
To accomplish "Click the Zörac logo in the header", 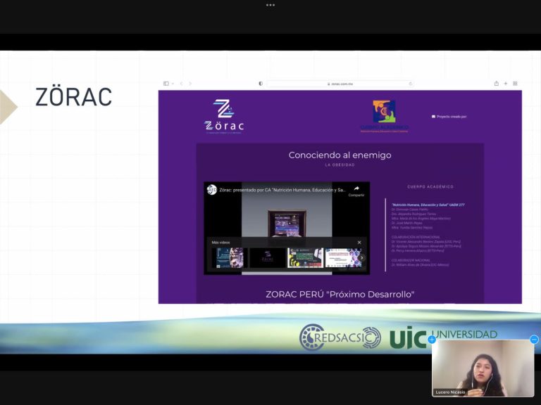I will coord(225,116).
